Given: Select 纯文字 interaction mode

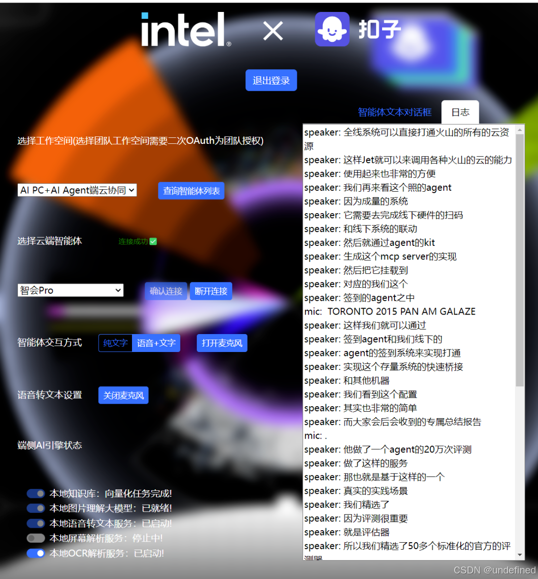Looking at the screenshot, I should [x=115, y=343].
